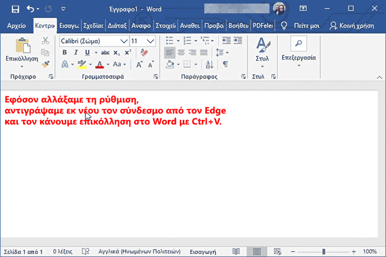Click the Text Effects outlined A icon
This screenshot has height=257, width=386.
tap(65, 64)
